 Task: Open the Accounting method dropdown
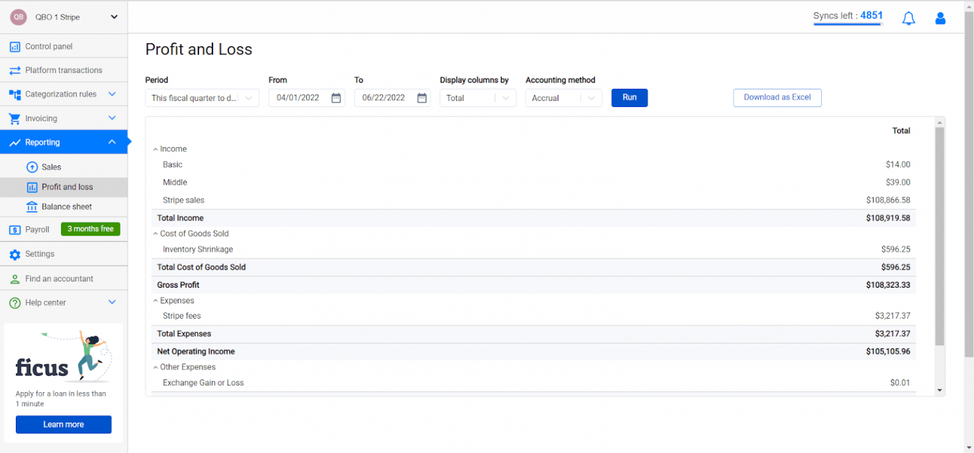[563, 98]
